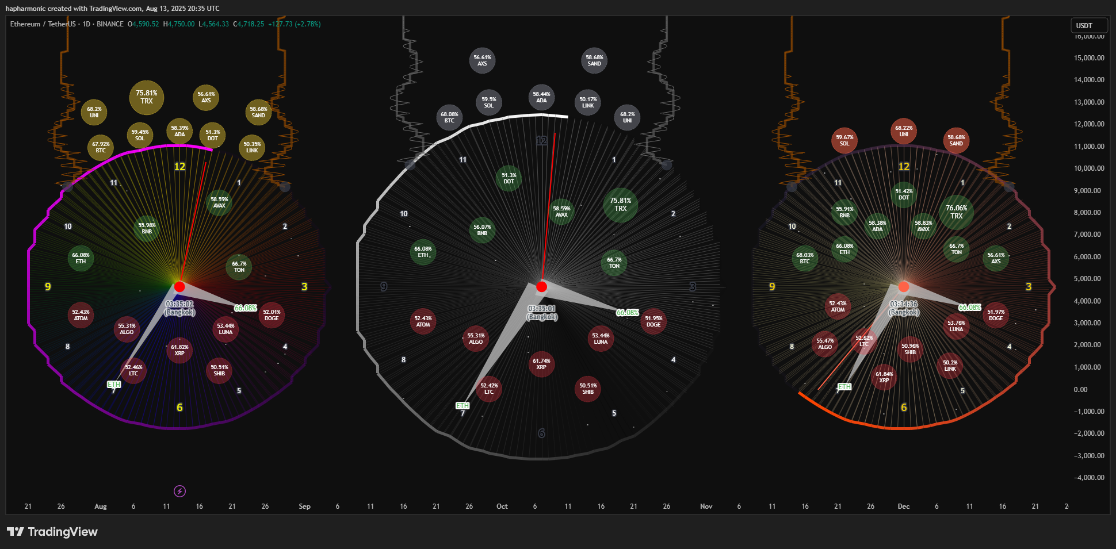Click the 15,000.00 price axis label
The image size is (1116, 549).
tap(1089, 58)
